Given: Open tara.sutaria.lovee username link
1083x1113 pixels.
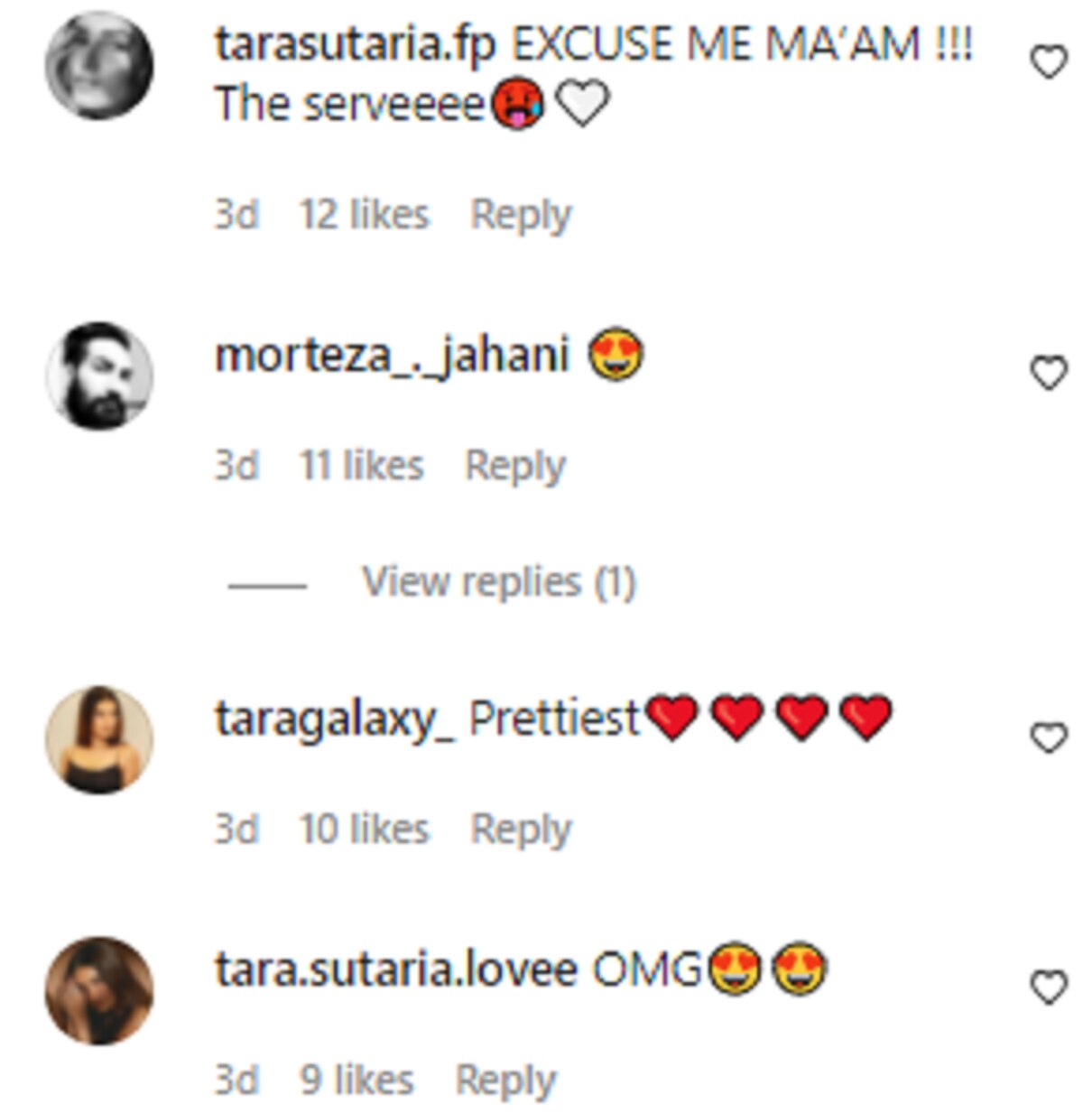Looking at the screenshot, I should (x=395, y=970).
